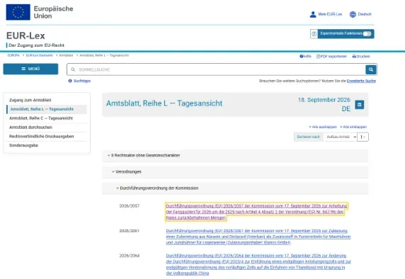This screenshot has width=405, height=279.
Task: Open the MENÜ button
Action: (30, 69)
